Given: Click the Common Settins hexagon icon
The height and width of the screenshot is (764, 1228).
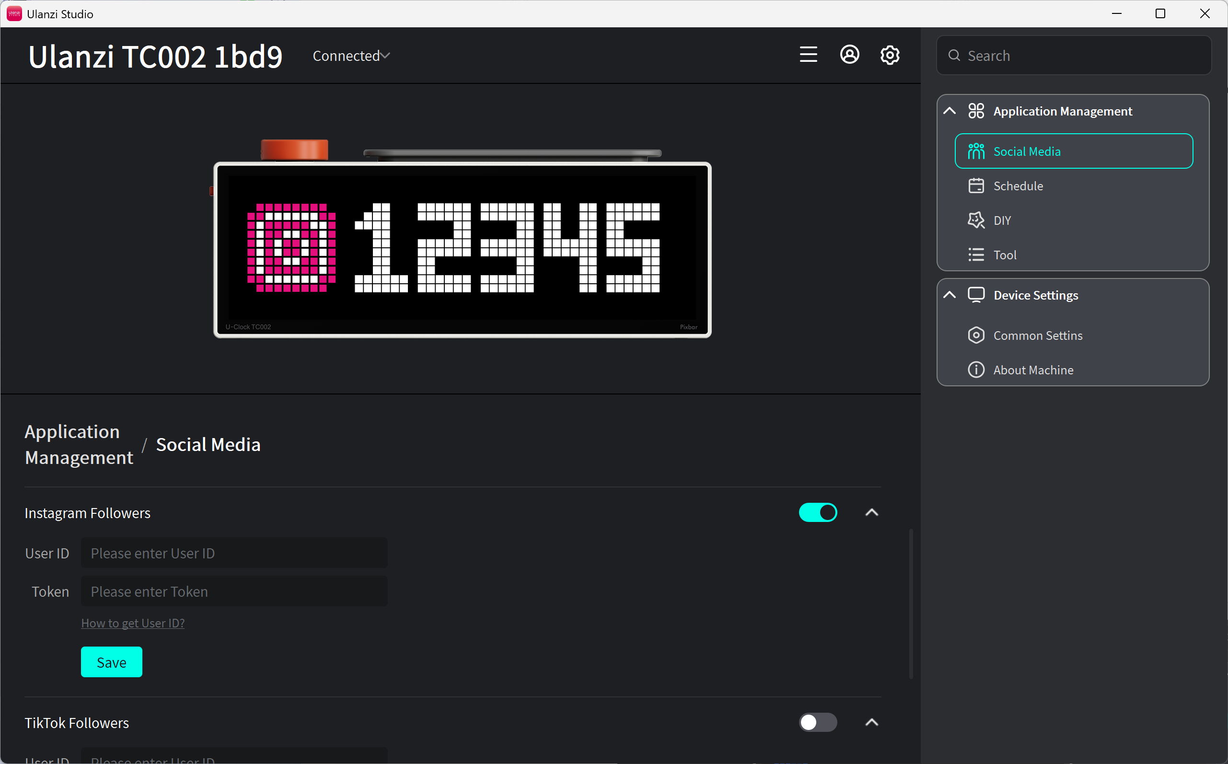Looking at the screenshot, I should point(976,335).
